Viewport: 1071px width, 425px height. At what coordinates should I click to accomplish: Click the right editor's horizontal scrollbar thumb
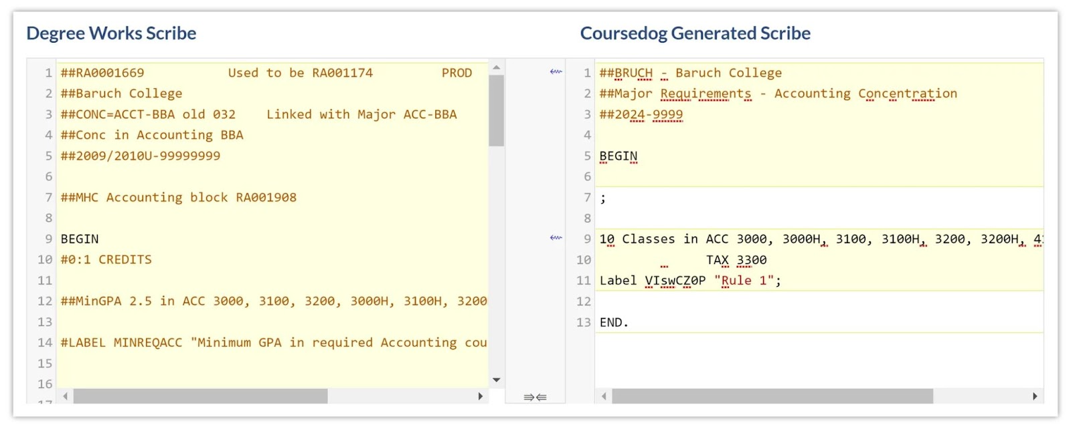772,396
